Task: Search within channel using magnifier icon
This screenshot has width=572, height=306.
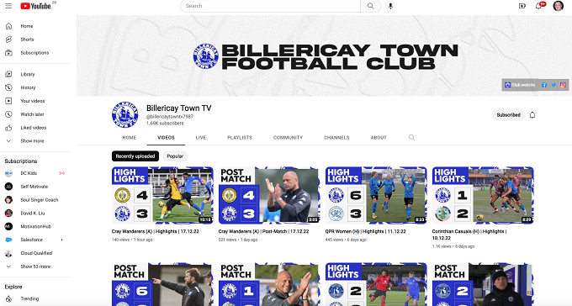Action: [411, 138]
